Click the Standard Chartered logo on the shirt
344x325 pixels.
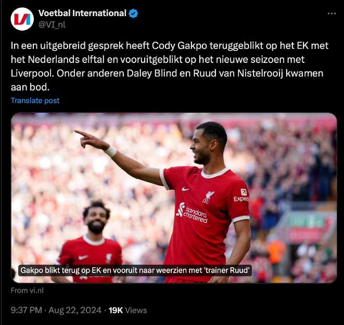[x=192, y=213]
